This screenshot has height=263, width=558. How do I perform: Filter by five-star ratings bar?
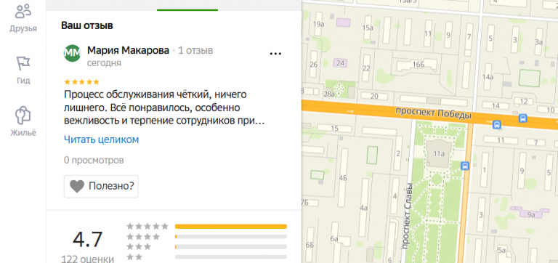pos(230,227)
